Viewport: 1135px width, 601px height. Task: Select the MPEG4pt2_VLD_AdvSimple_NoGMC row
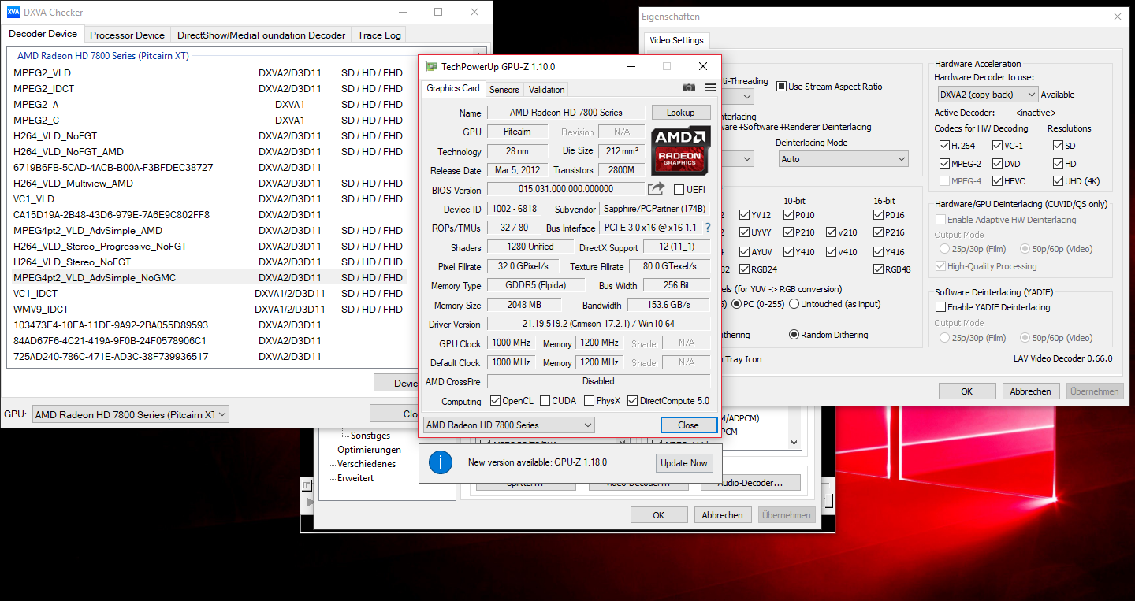[211, 277]
